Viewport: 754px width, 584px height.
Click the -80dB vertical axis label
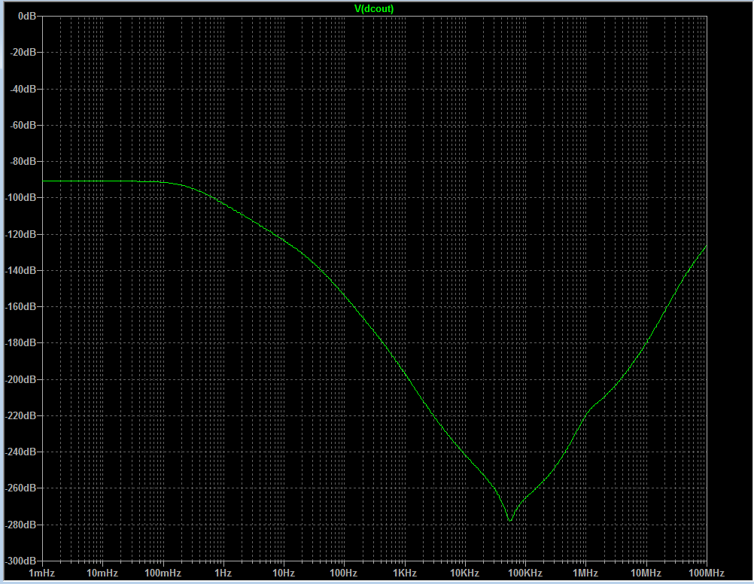pos(23,161)
